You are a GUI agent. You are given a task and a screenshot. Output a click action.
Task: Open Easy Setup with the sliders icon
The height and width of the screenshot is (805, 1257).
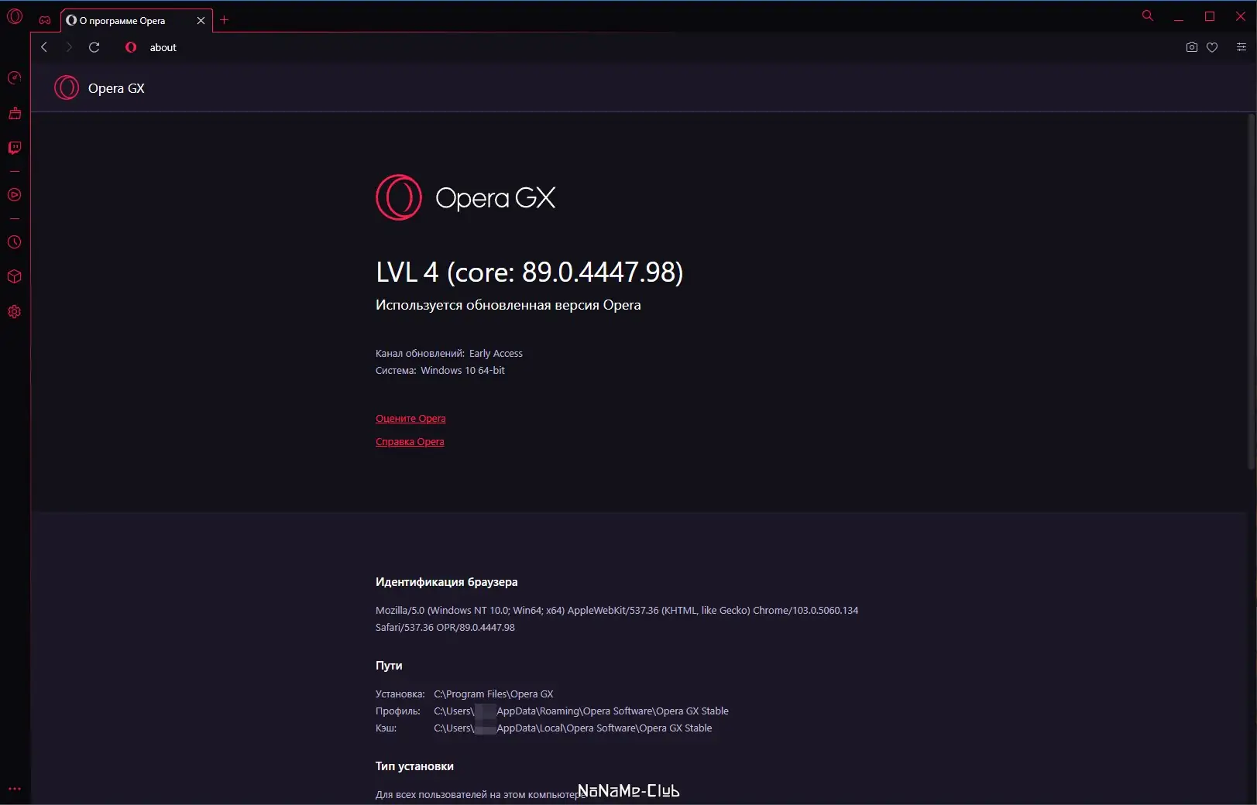click(x=1241, y=47)
